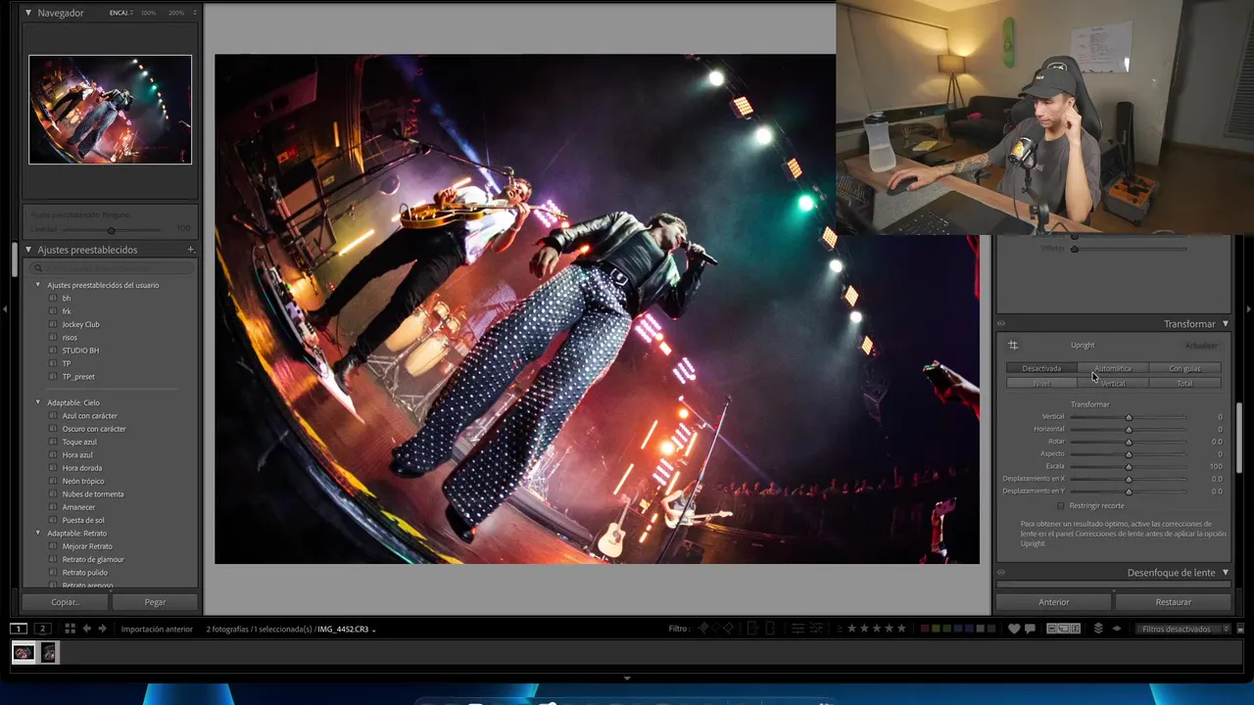The image size is (1254, 705).
Task: Open the Filtros desactivados dropdown
Action: (x=1182, y=629)
